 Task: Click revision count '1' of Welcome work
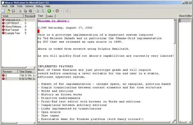pos(25,20)
